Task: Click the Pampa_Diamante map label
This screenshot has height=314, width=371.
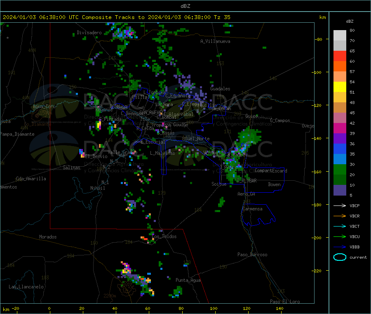Action: coord(17,134)
